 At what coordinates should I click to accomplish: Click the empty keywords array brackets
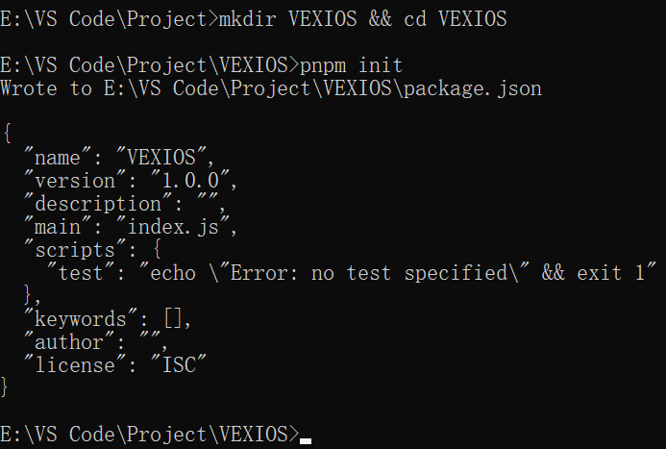pyautogui.click(x=173, y=319)
